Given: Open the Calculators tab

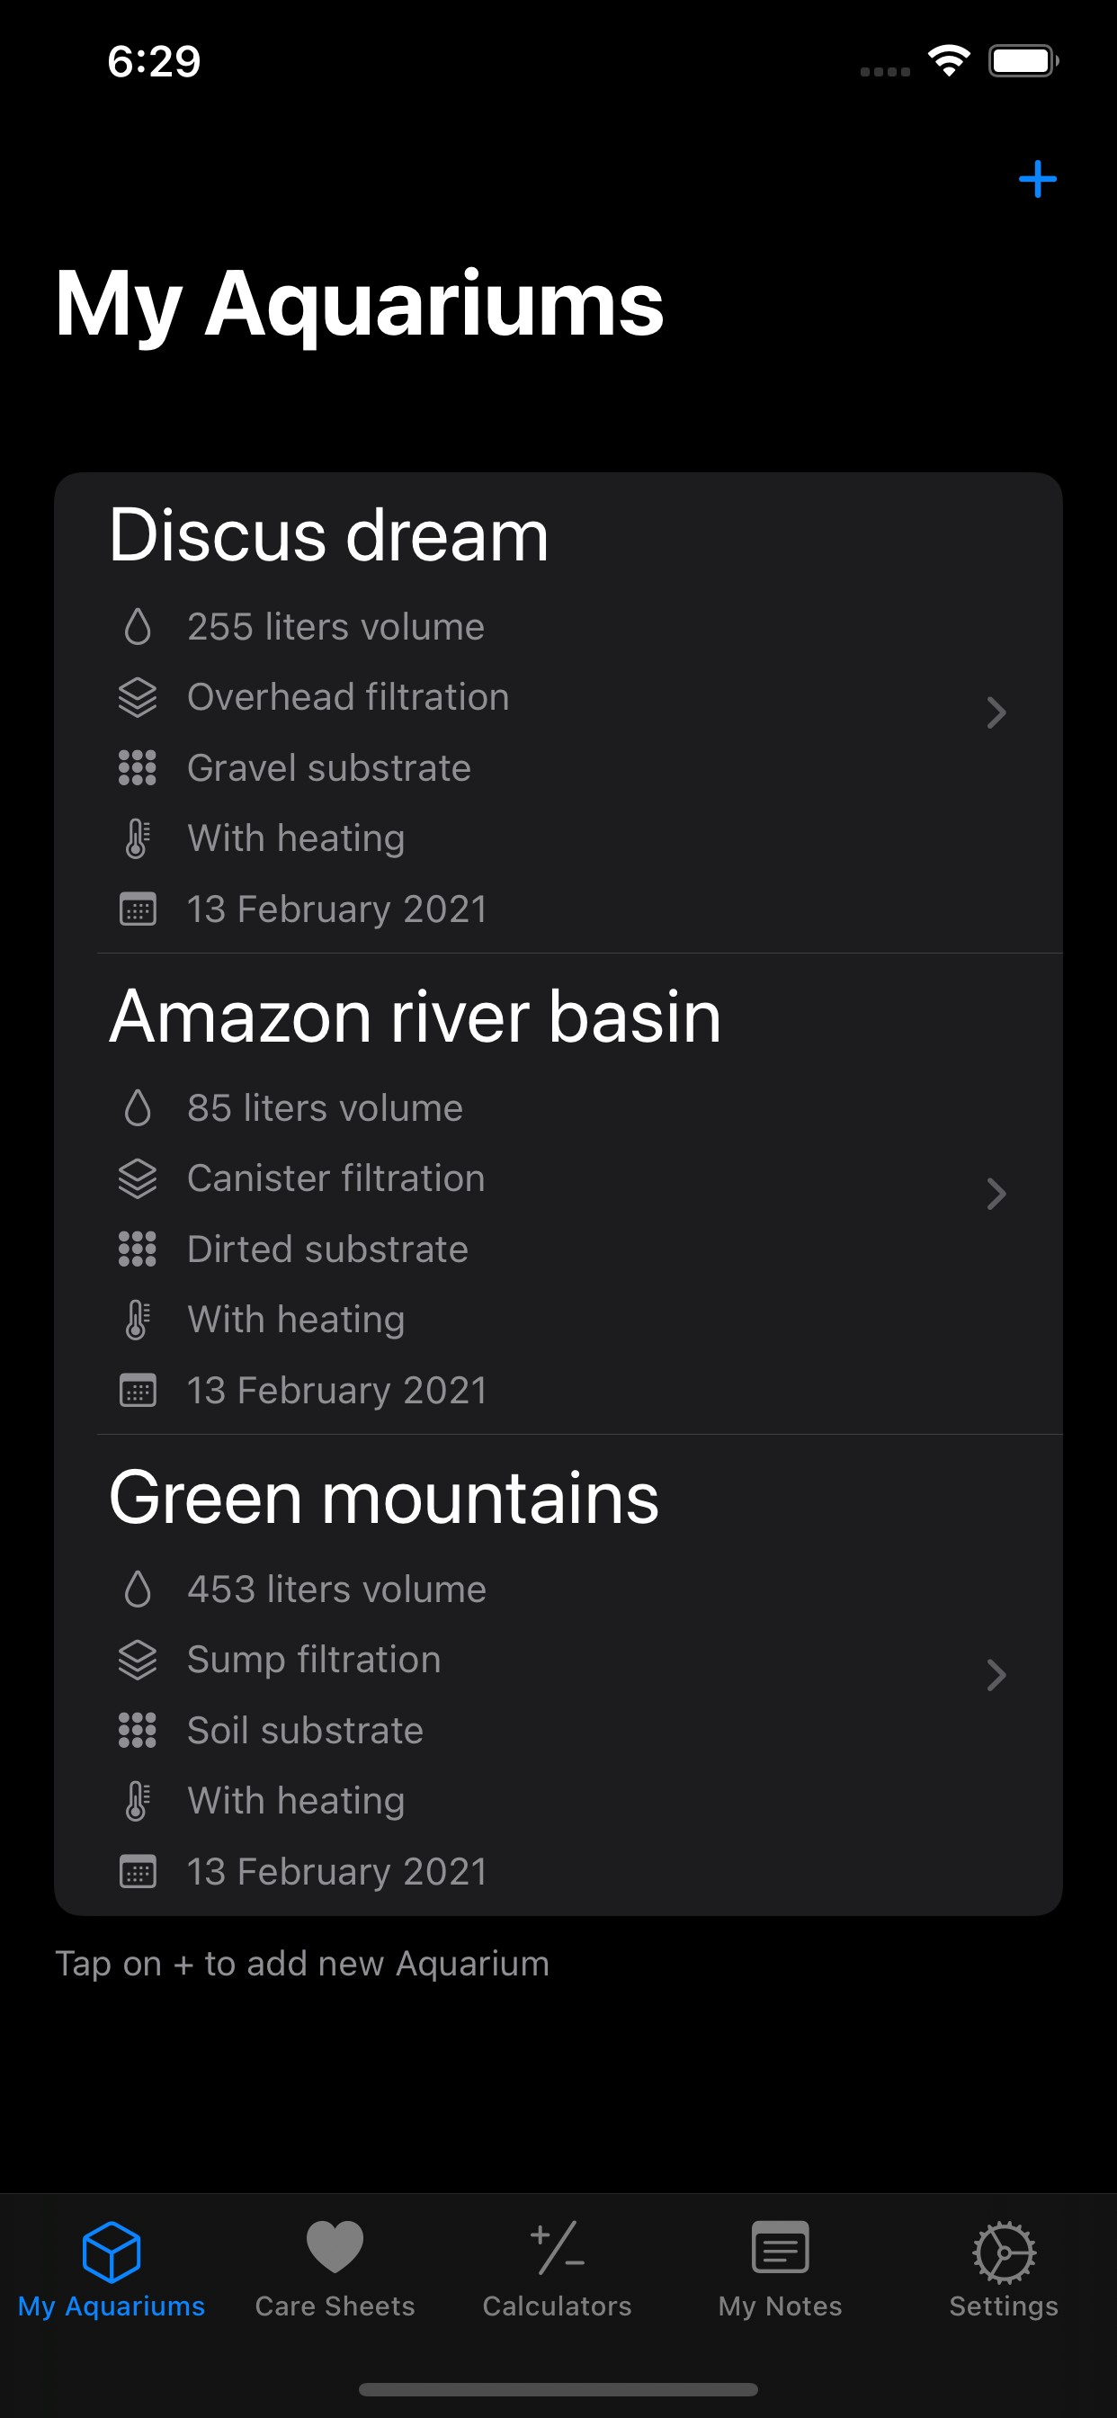Looking at the screenshot, I should click(558, 2270).
